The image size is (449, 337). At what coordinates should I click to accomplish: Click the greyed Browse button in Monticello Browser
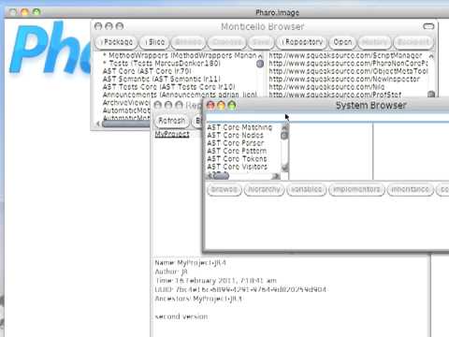point(188,42)
